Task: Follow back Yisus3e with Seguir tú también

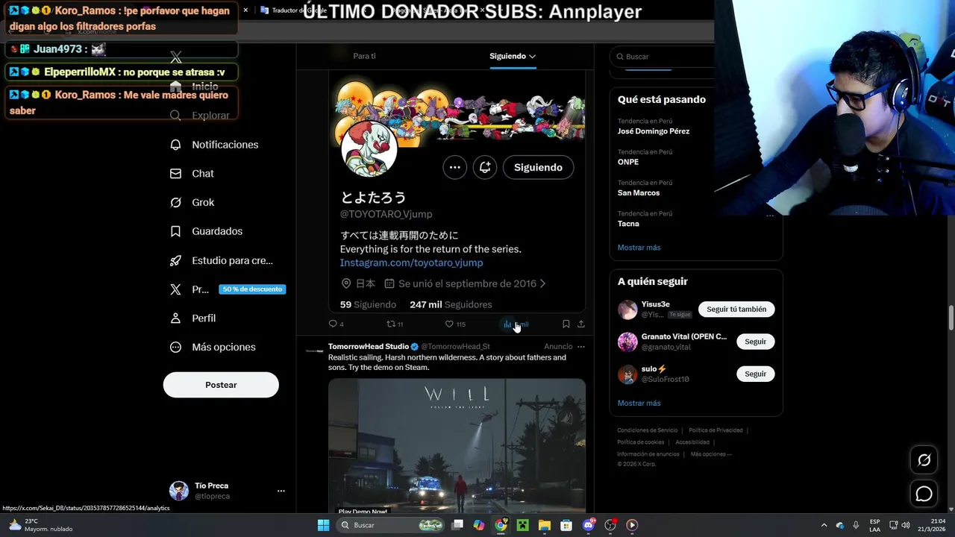Action: pos(736,309)
